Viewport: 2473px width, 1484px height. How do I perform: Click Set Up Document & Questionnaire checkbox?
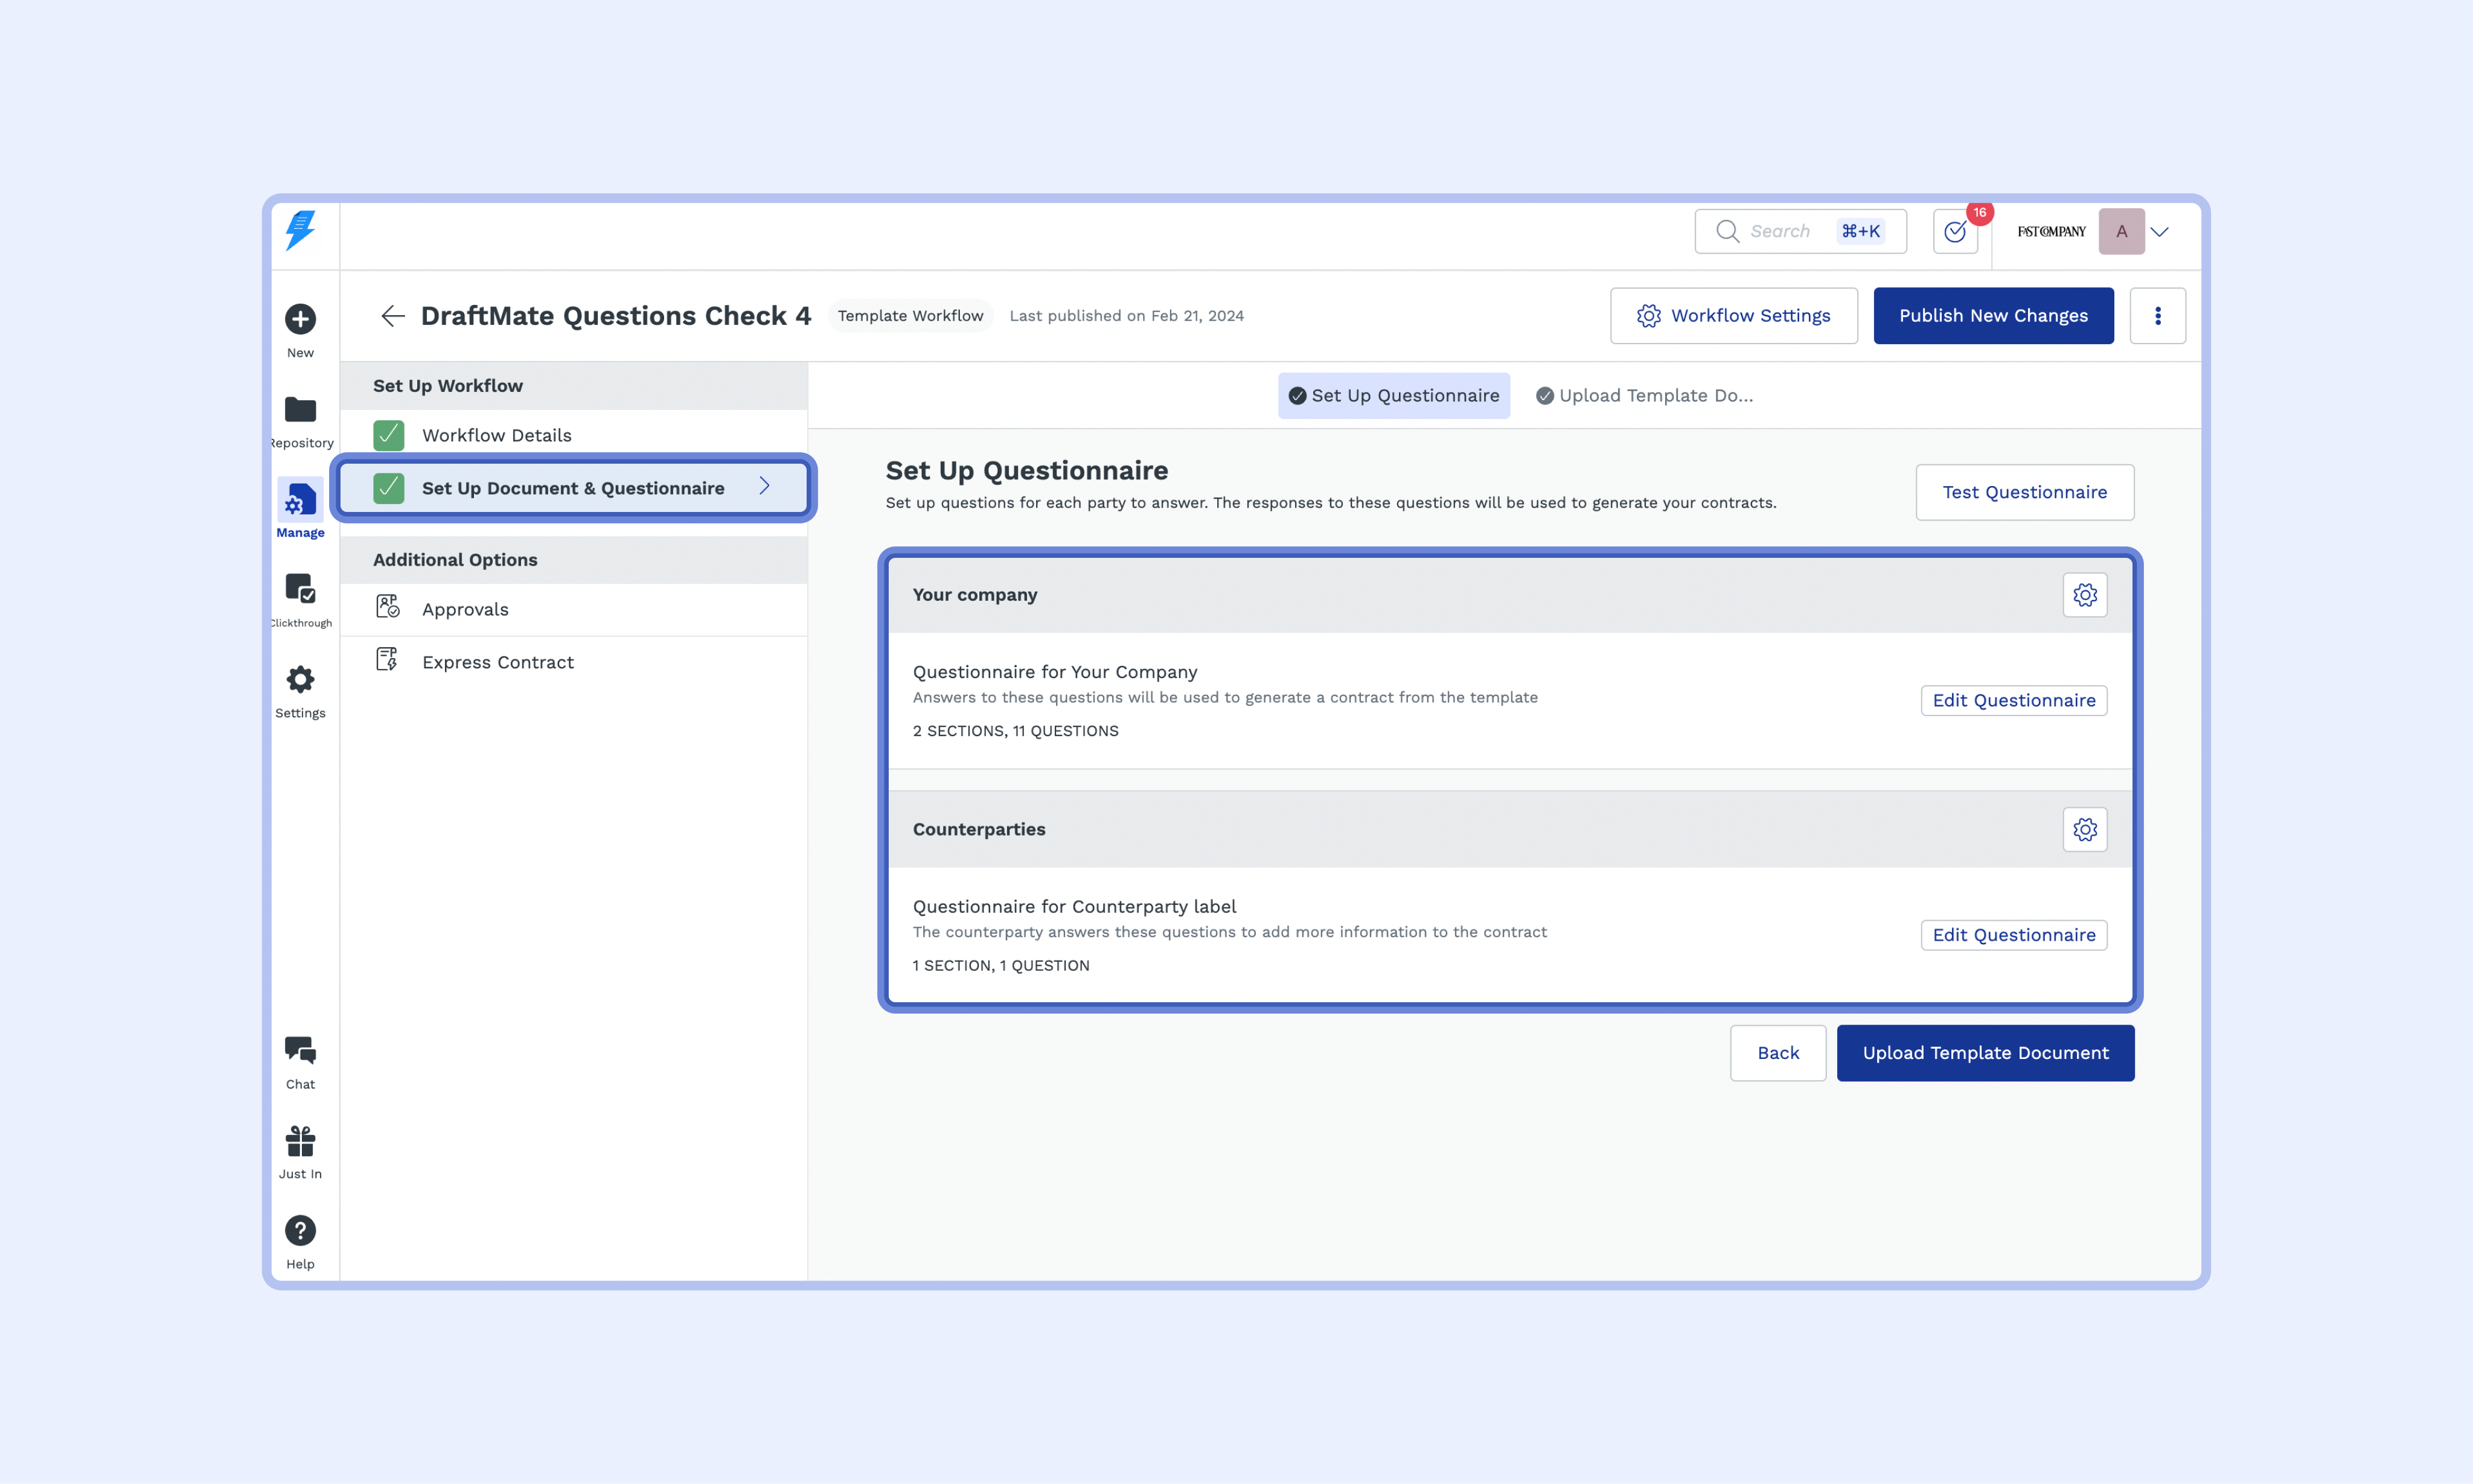coord(389,488)
